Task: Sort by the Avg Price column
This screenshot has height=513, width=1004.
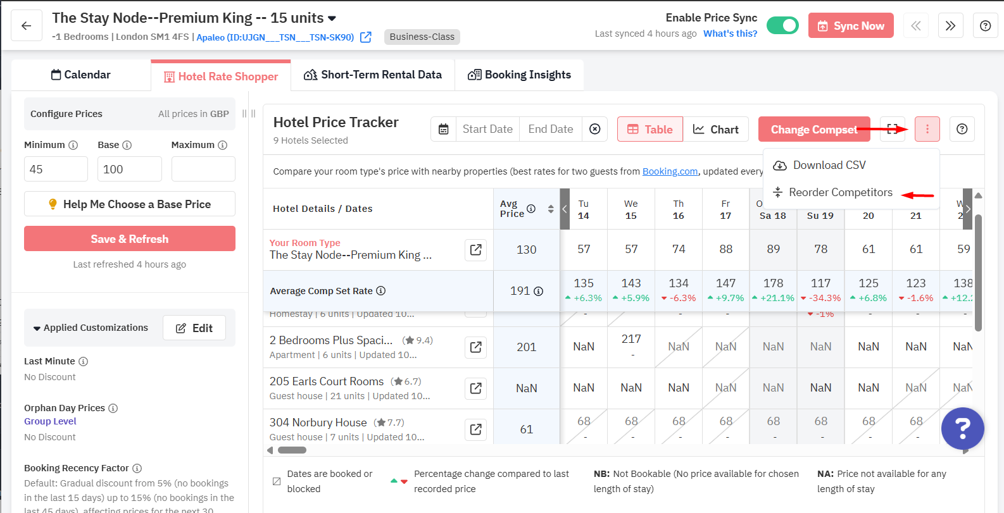Action: 551,209
